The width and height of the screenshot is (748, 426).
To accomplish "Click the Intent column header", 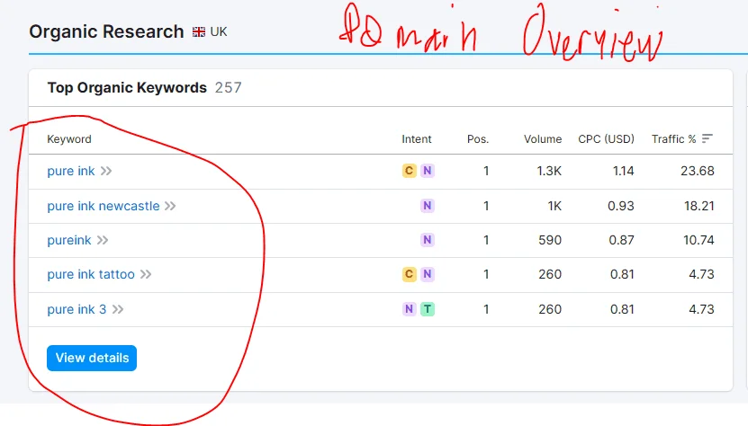I will point(417,139).
